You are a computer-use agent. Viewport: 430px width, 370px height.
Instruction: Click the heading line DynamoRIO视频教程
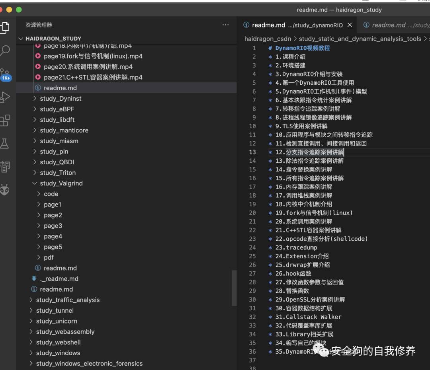coord(299,48)
